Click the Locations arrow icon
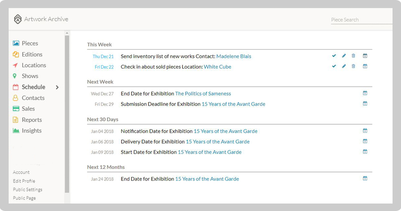Image resolution: width=401 pixels, height=211 pixels. point(16,65)
